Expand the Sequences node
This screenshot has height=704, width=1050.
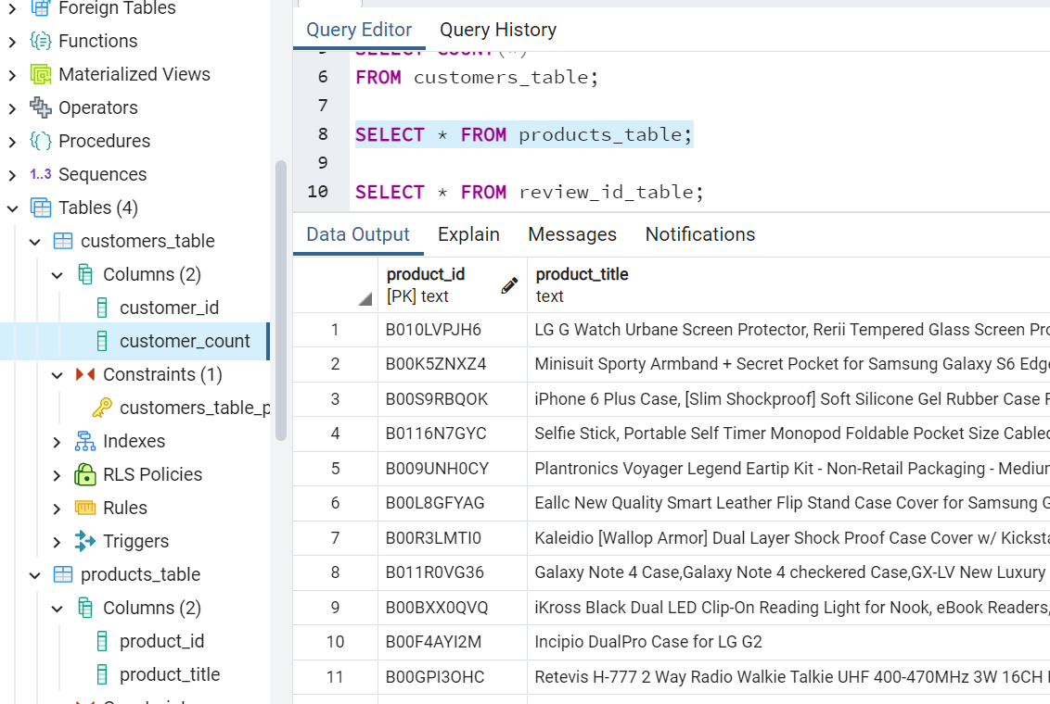[x=12, y=175]
